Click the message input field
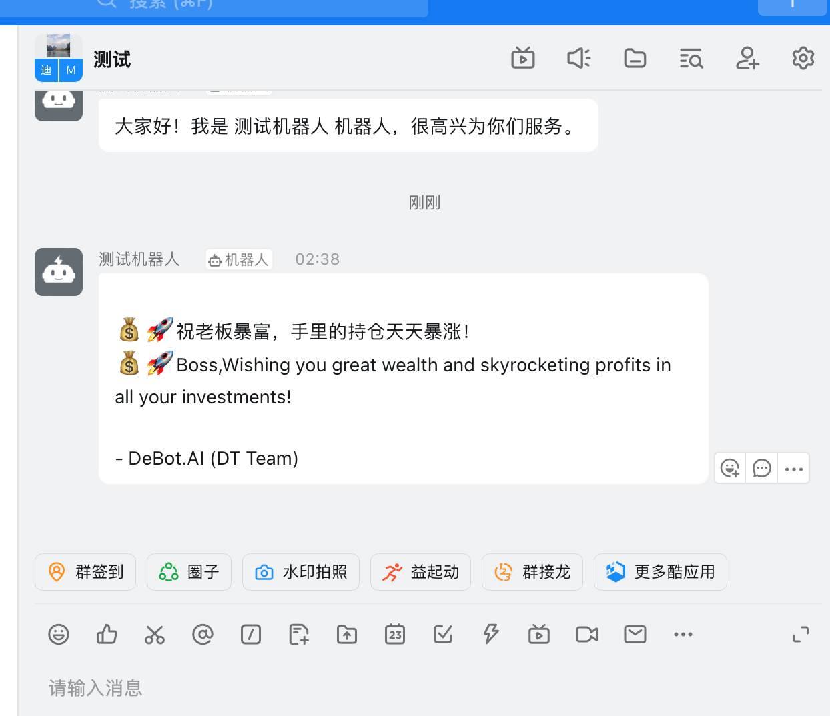This screenshot has width=830, height=716. 400,688
